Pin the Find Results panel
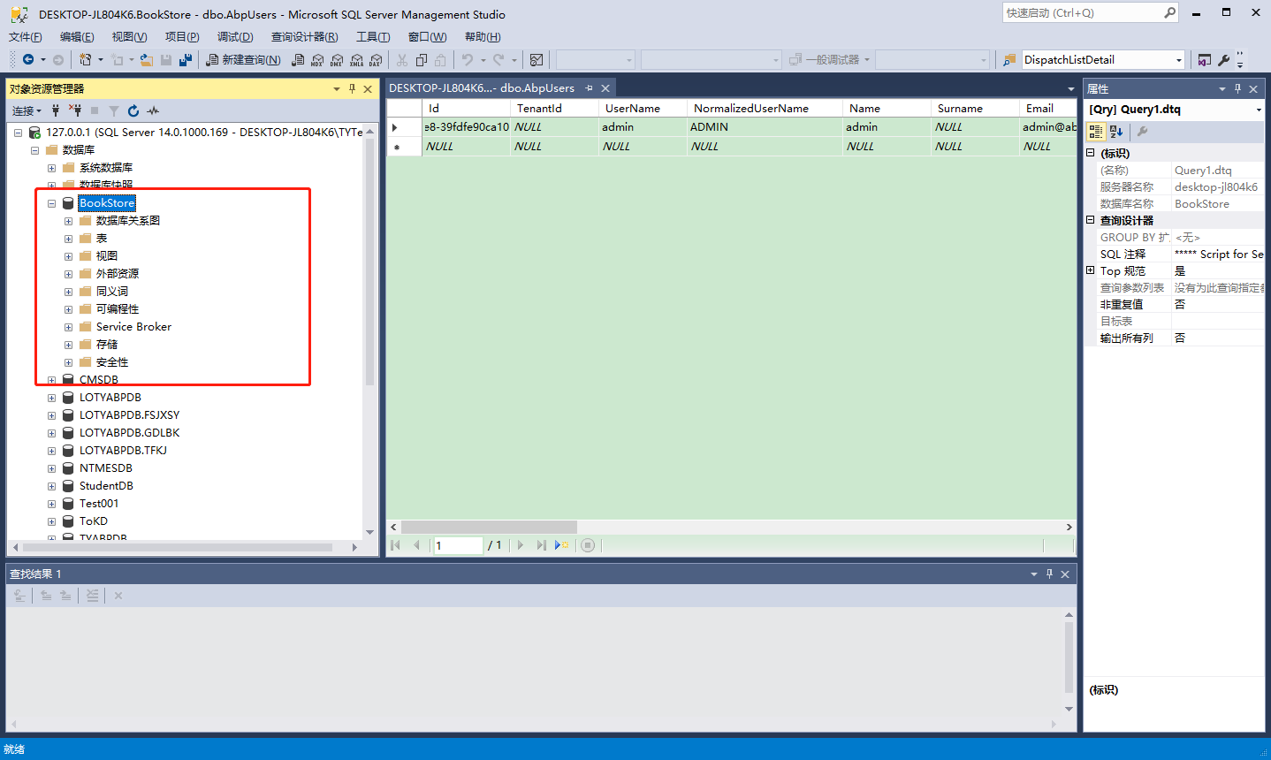This screenshot has height=760, width=1271. [1049, 574]
